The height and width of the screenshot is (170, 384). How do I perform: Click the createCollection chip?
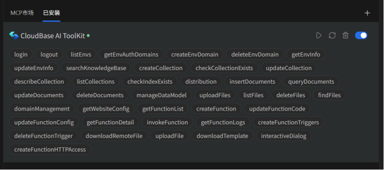(x=161, y=68)
